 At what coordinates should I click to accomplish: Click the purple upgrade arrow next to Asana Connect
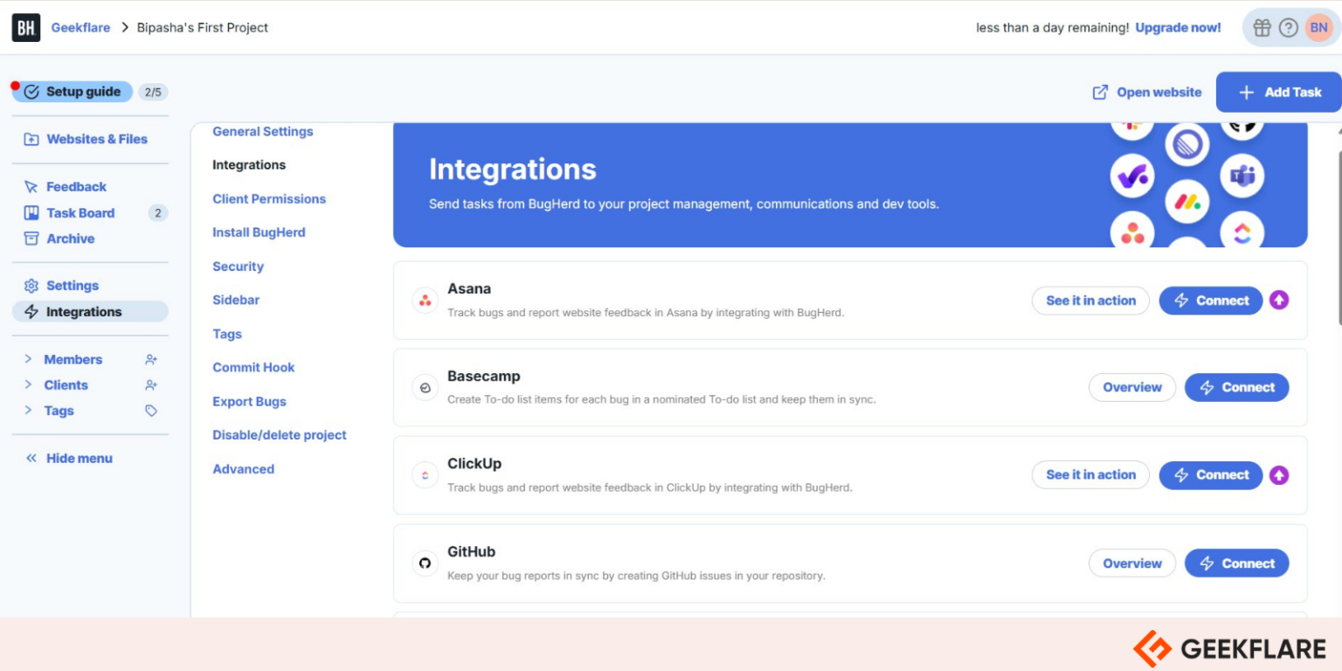[1279, 300]
